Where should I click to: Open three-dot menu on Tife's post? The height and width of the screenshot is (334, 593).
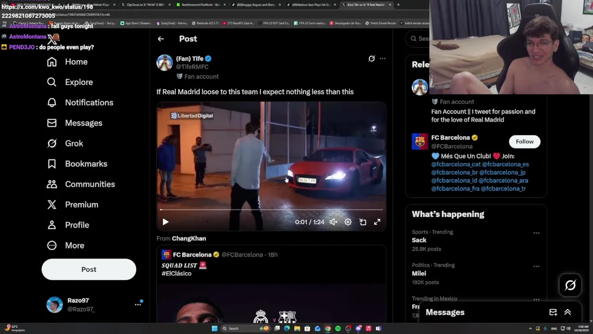pyautogui.click(x=382, y=58)
